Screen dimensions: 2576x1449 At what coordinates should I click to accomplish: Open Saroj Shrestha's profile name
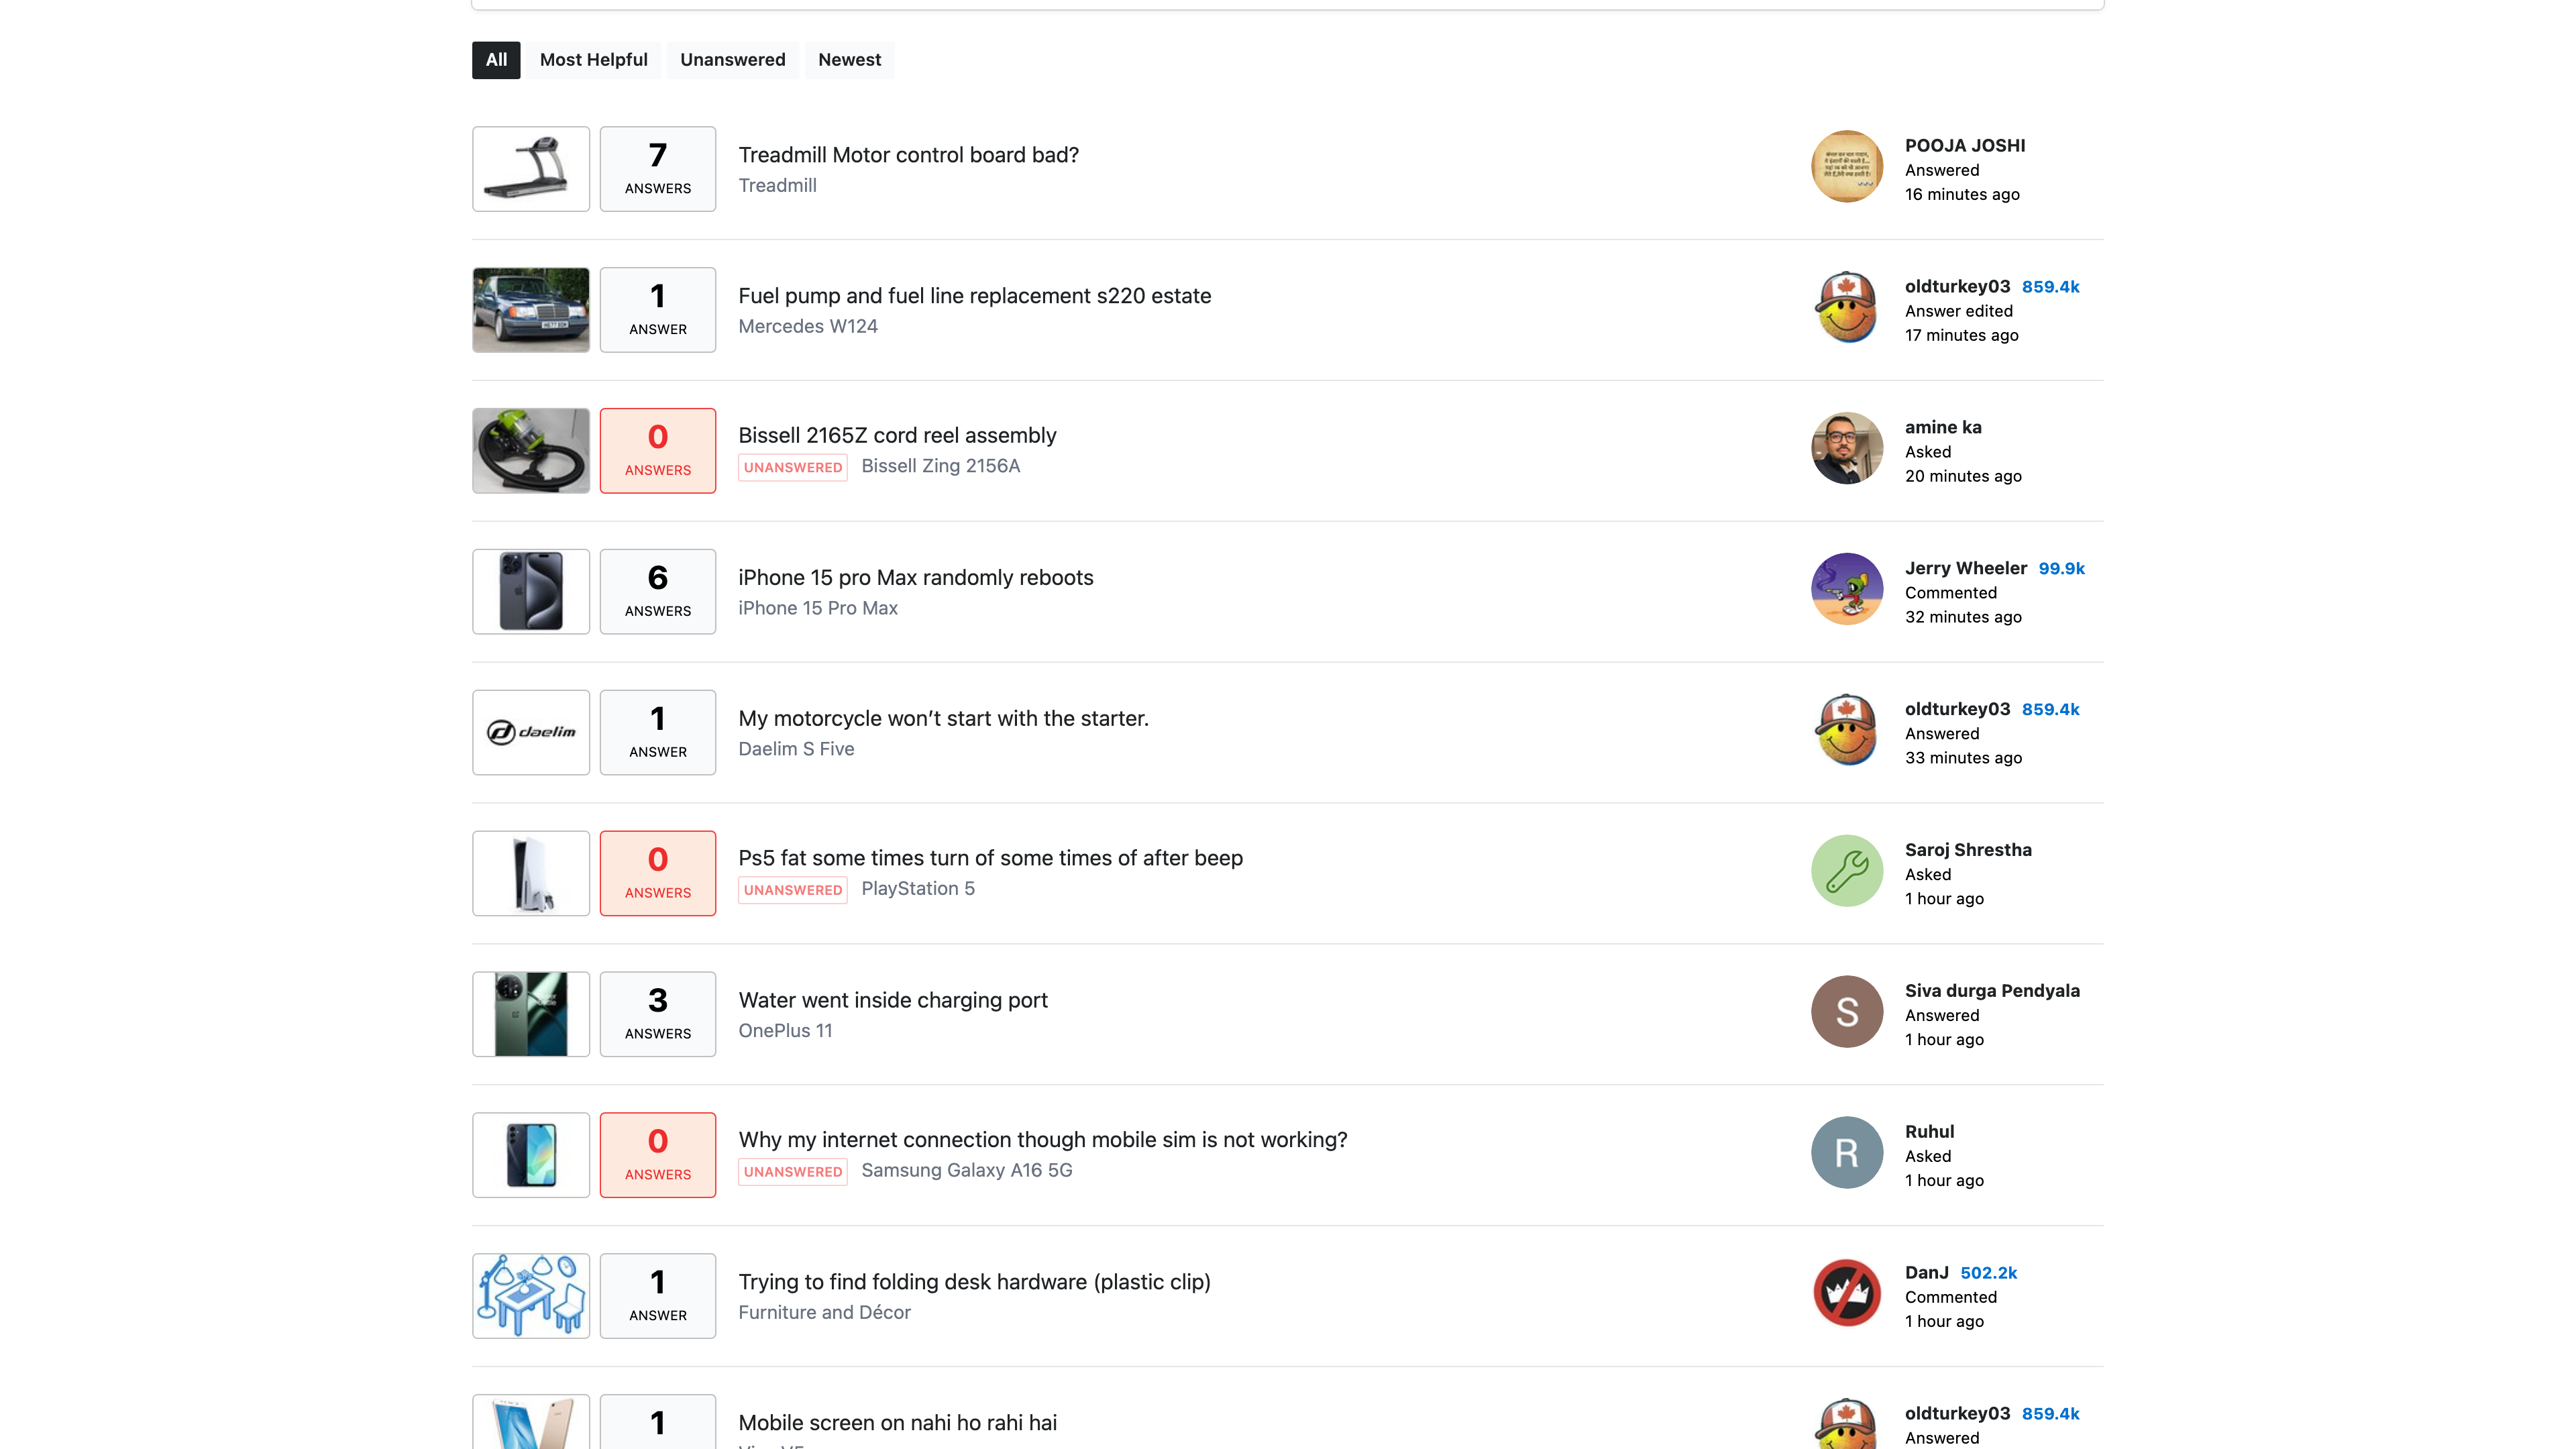pyautogui.click(x=1967, y=850)
